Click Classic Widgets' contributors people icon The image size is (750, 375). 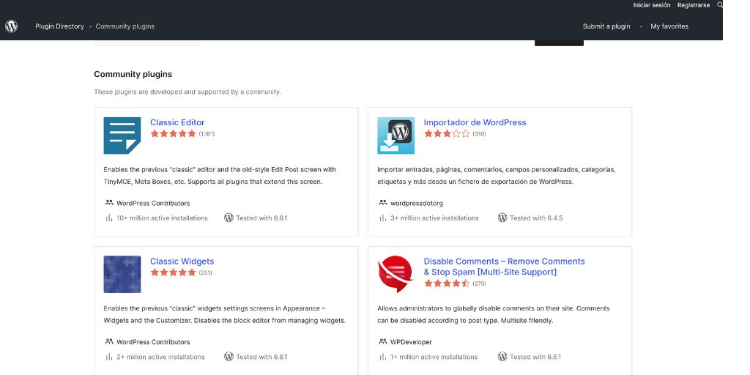pos(109,341)
